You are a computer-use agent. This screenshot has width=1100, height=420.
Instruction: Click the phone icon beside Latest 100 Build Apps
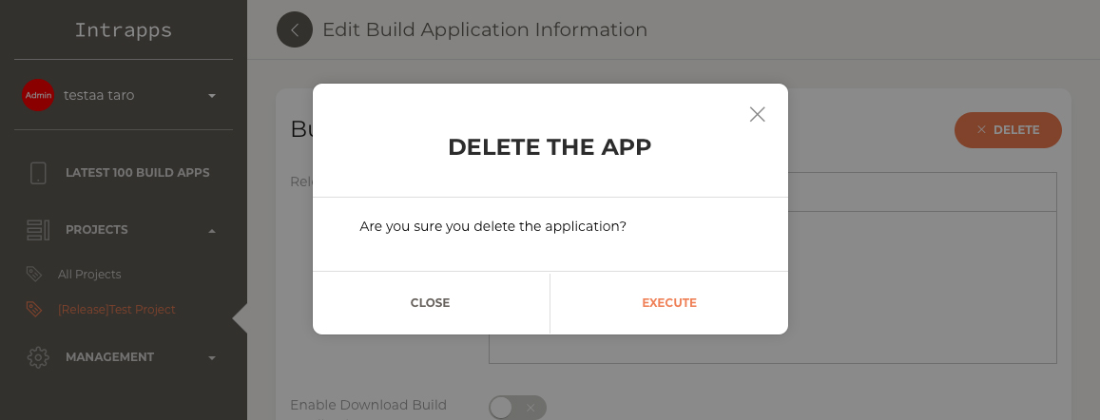click(38, 173)
